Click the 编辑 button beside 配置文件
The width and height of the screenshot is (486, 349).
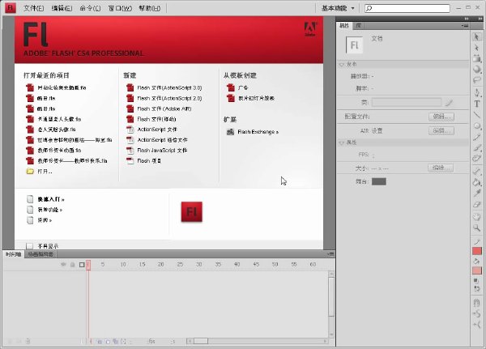tap(441, 117)
